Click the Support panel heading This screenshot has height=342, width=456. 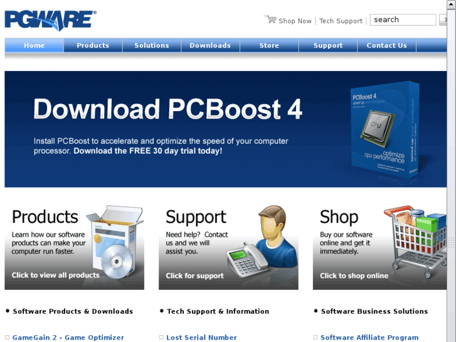196,217
